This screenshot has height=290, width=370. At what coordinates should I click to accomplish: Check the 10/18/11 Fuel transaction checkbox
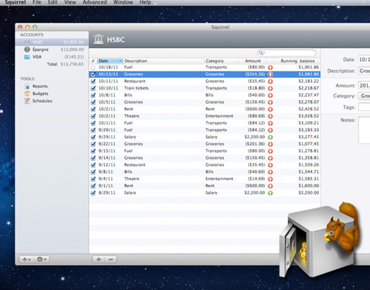point(93,67)
